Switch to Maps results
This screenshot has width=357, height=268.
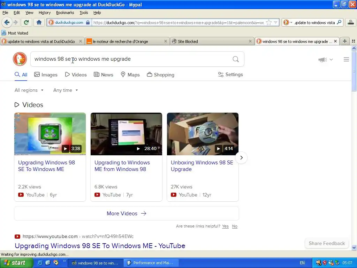point(130,75)
